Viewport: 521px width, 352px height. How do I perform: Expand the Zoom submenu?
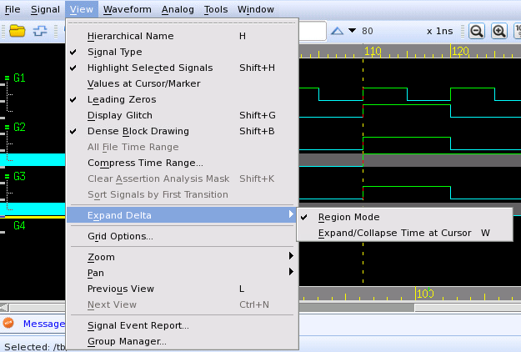[182, 257]
